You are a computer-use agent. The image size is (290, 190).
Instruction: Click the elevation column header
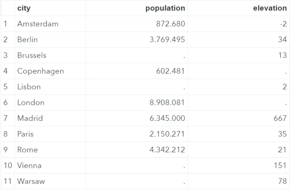point(238,8)
